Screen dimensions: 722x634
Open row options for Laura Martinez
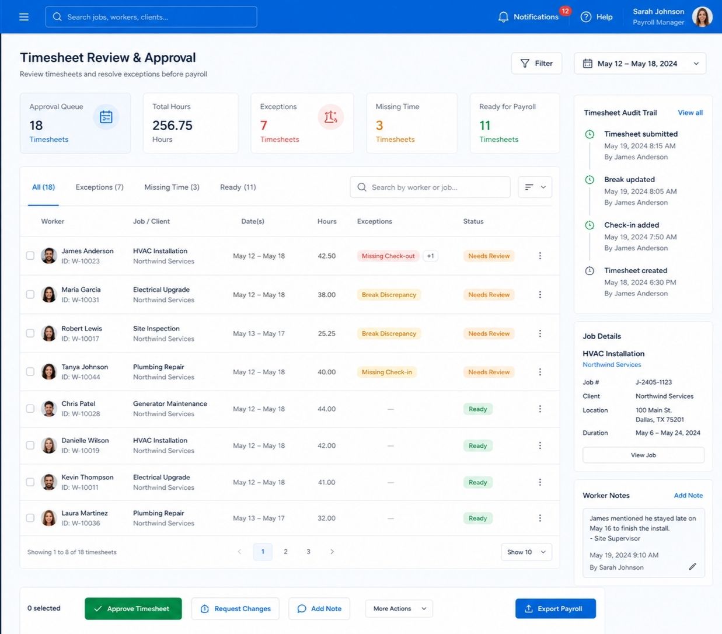pos(540,518)
